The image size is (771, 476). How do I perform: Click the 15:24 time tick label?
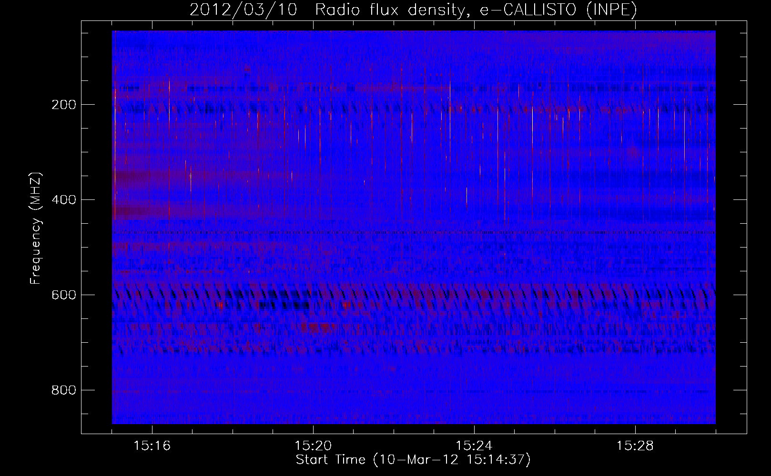(474, 446)
